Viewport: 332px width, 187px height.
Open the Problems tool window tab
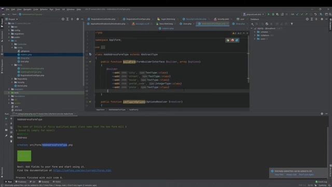pyautogui.click(x=21, y=182)
